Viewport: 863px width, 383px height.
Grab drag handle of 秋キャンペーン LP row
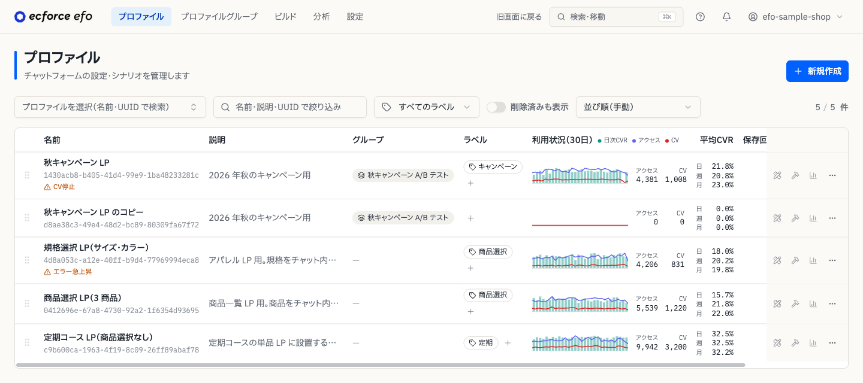[x=27, y=175]
